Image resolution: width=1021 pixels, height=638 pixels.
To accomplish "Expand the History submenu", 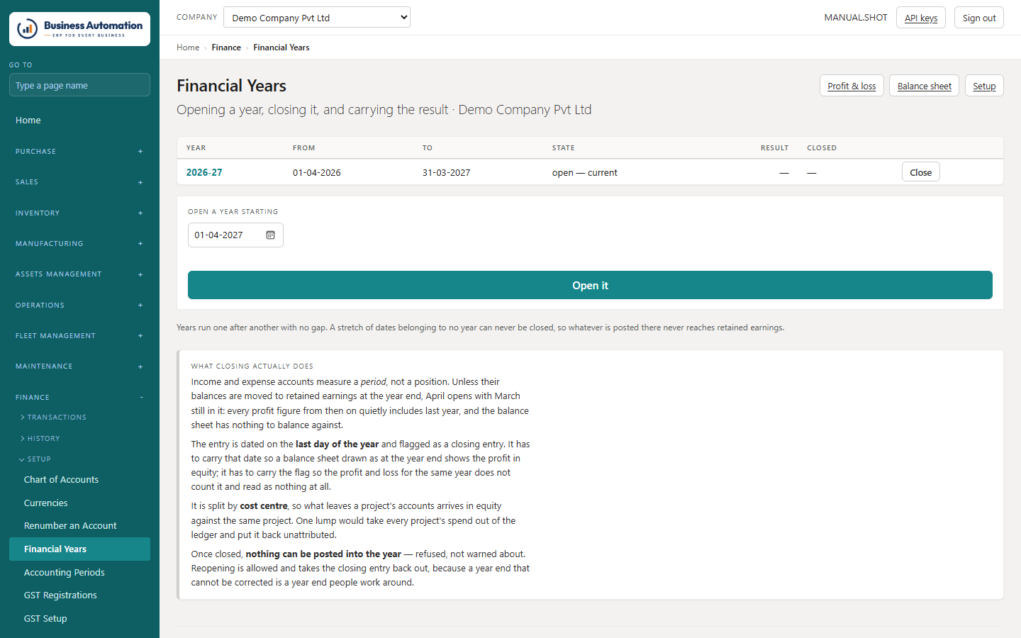I will coord(40,439).
